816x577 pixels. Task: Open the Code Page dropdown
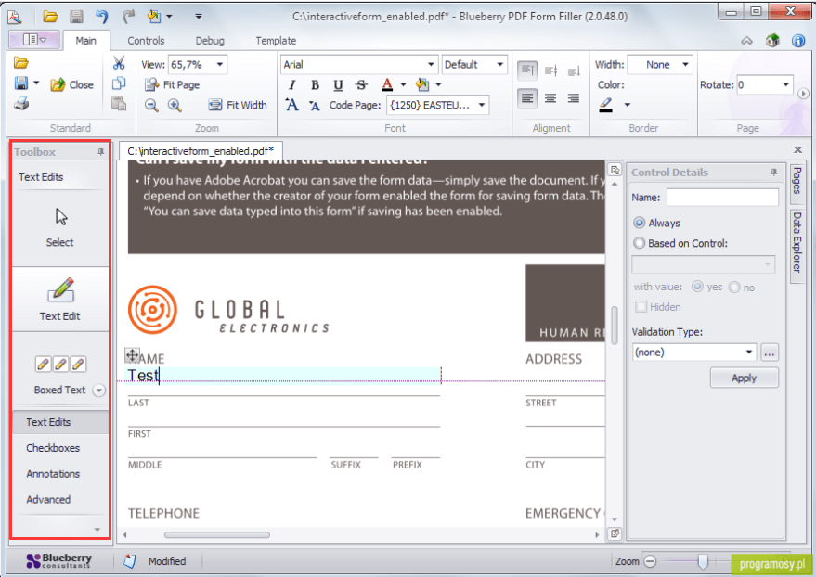(x=482, y=106)
